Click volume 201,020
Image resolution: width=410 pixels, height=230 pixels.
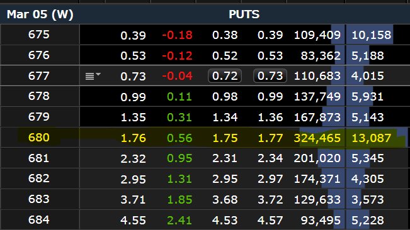point(317,158)
